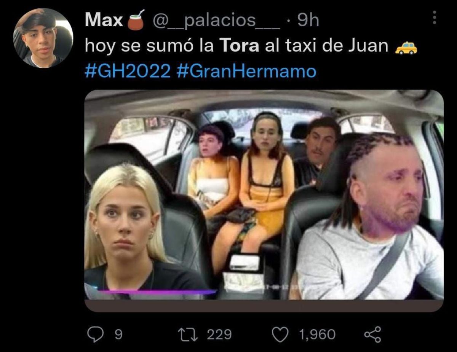Click the mate emoji beside Max
This screenshot has width=457, height=352.
pyautogui.click(x=136, y=20)
